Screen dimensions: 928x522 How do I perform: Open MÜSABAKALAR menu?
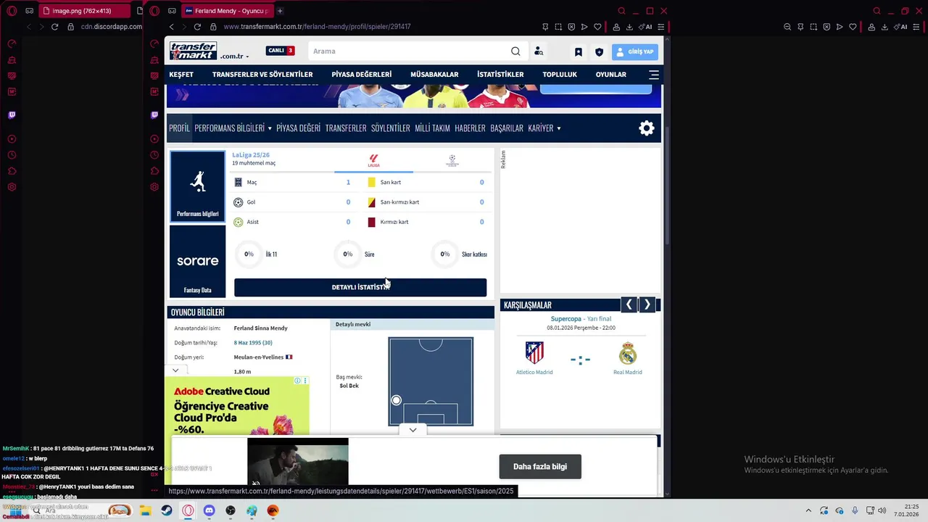[x=434, y=75]
